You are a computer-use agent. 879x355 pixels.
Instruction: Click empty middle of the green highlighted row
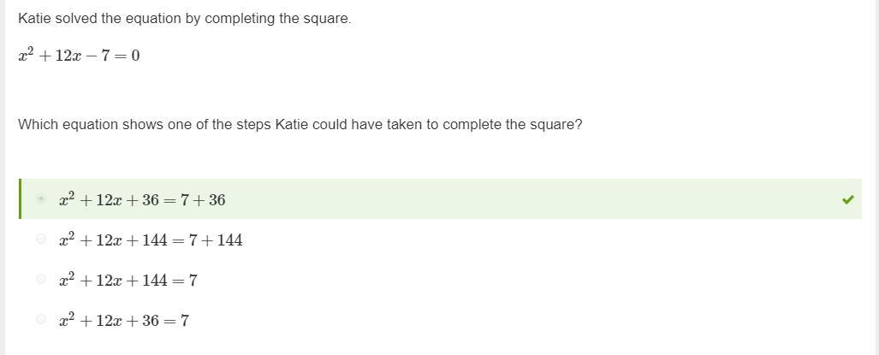[531, 199]
